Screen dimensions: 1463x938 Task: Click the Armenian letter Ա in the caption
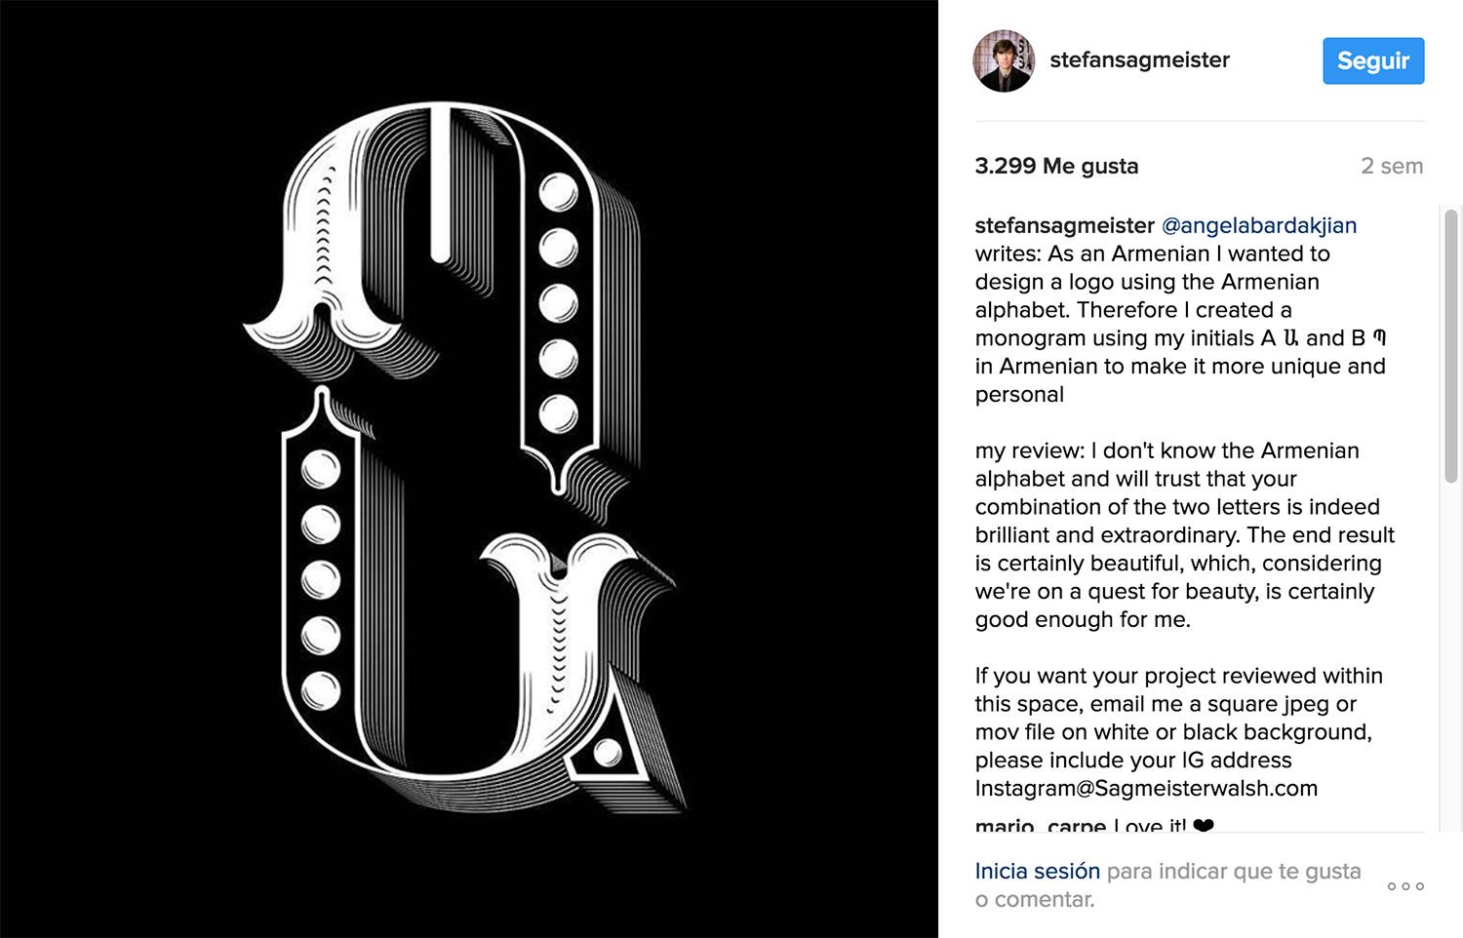point(1290,338)
